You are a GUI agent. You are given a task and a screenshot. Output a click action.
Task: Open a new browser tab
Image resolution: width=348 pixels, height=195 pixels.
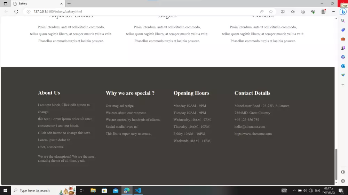point(69,3)
